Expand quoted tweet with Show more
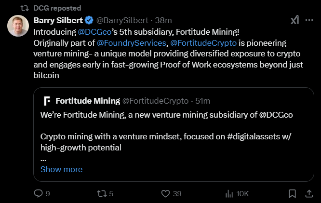The image size is (321, 203). pos(61,169)
